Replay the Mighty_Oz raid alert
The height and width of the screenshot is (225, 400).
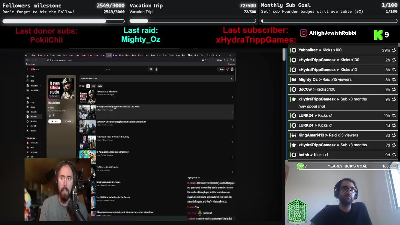coord(394,79)
